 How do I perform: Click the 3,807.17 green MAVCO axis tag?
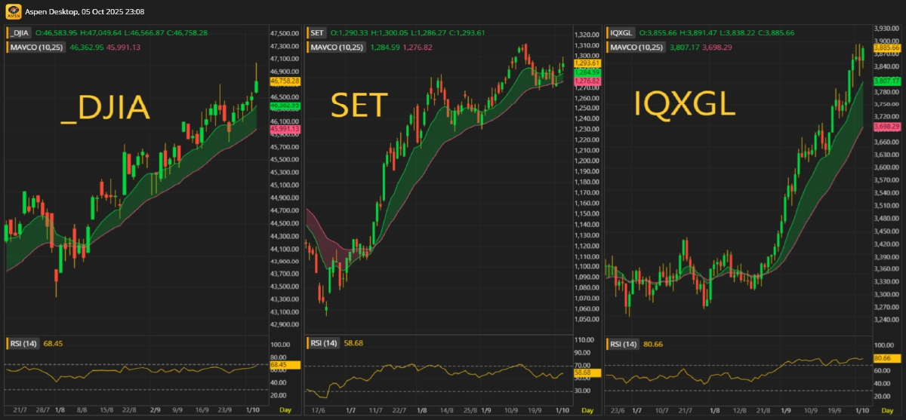887,81
